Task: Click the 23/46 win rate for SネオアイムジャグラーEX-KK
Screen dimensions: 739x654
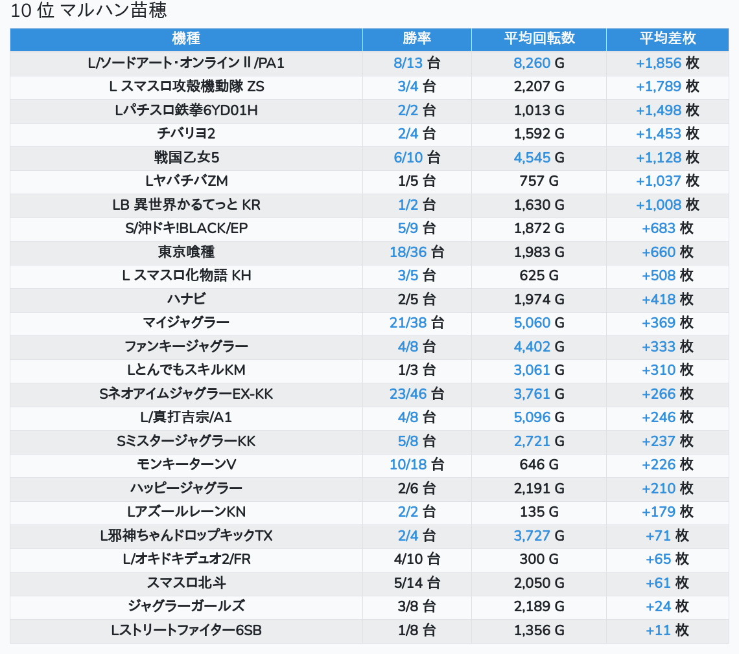Action: click(408, 394)
